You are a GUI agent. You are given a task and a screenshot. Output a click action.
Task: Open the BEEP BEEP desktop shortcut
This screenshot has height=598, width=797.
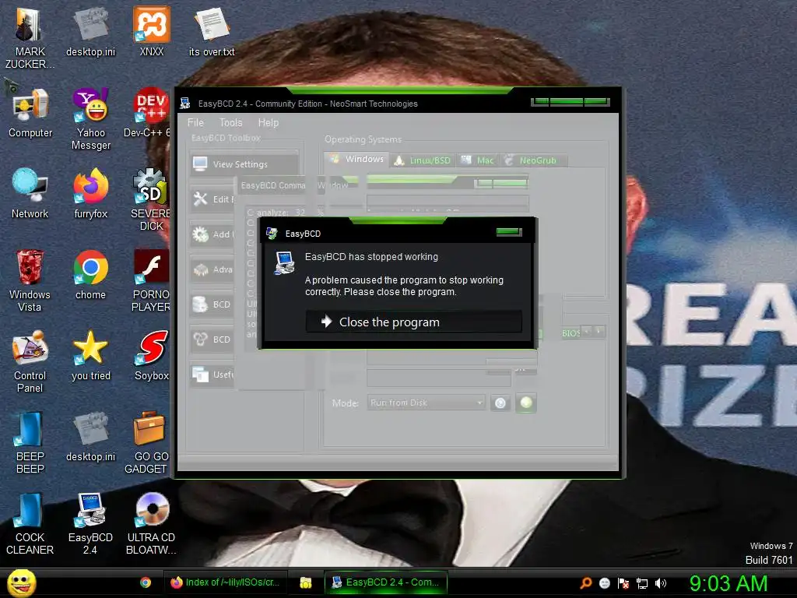point(30,443)
